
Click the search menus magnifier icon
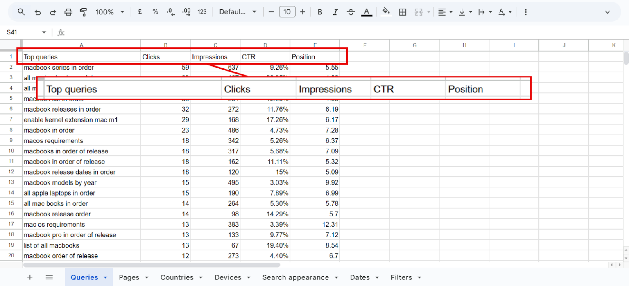click(x=21, y=12)
